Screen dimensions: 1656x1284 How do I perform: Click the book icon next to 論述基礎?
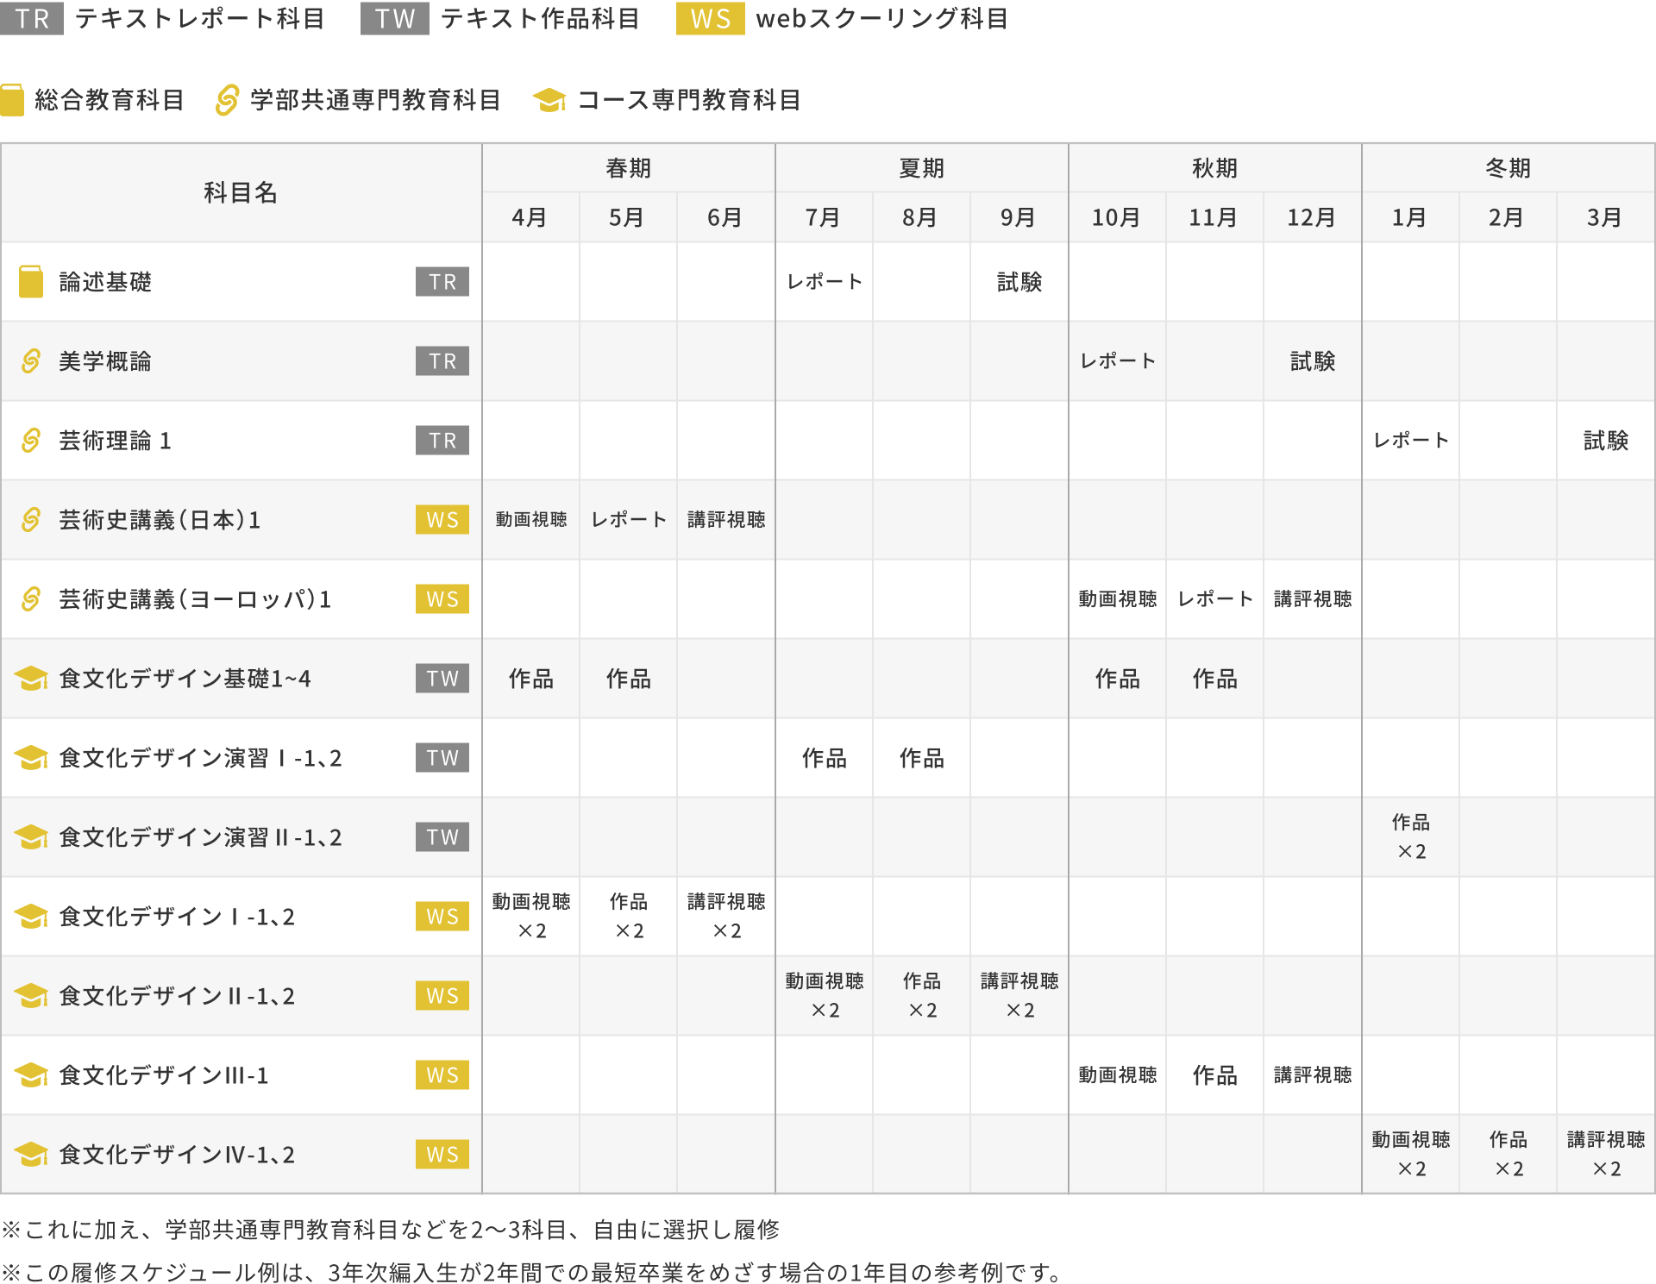point(31,281)
